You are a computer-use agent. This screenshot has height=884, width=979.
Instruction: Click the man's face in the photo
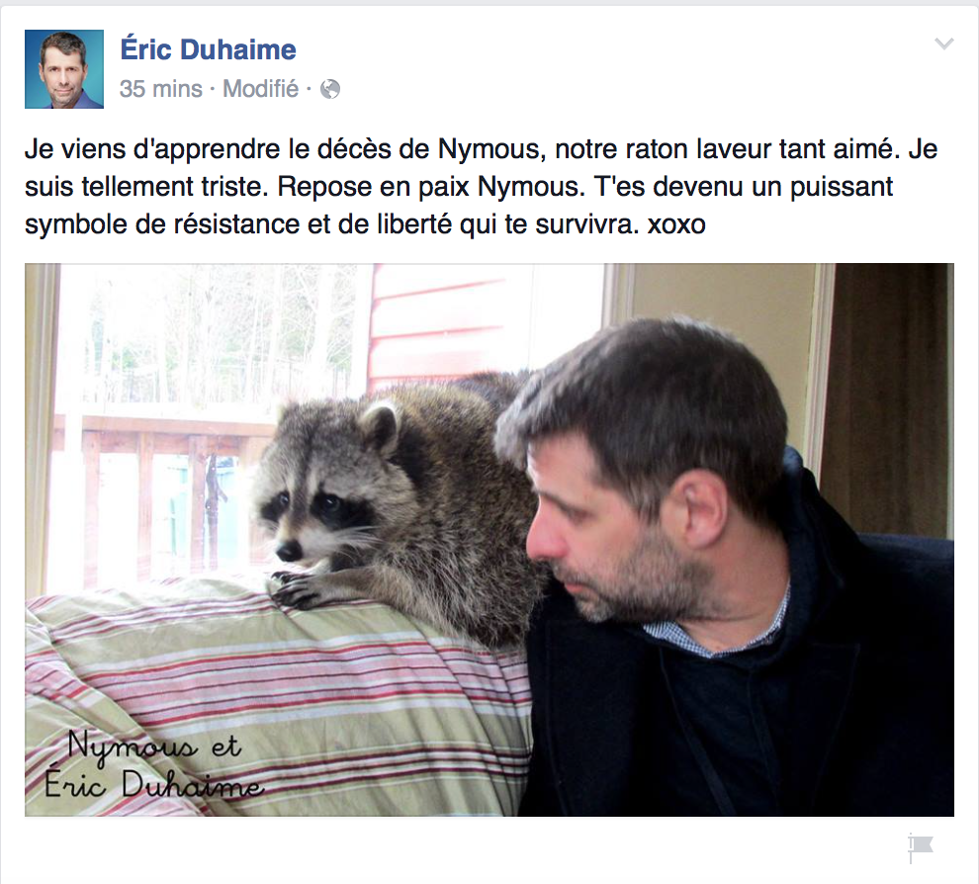point(599,524)
